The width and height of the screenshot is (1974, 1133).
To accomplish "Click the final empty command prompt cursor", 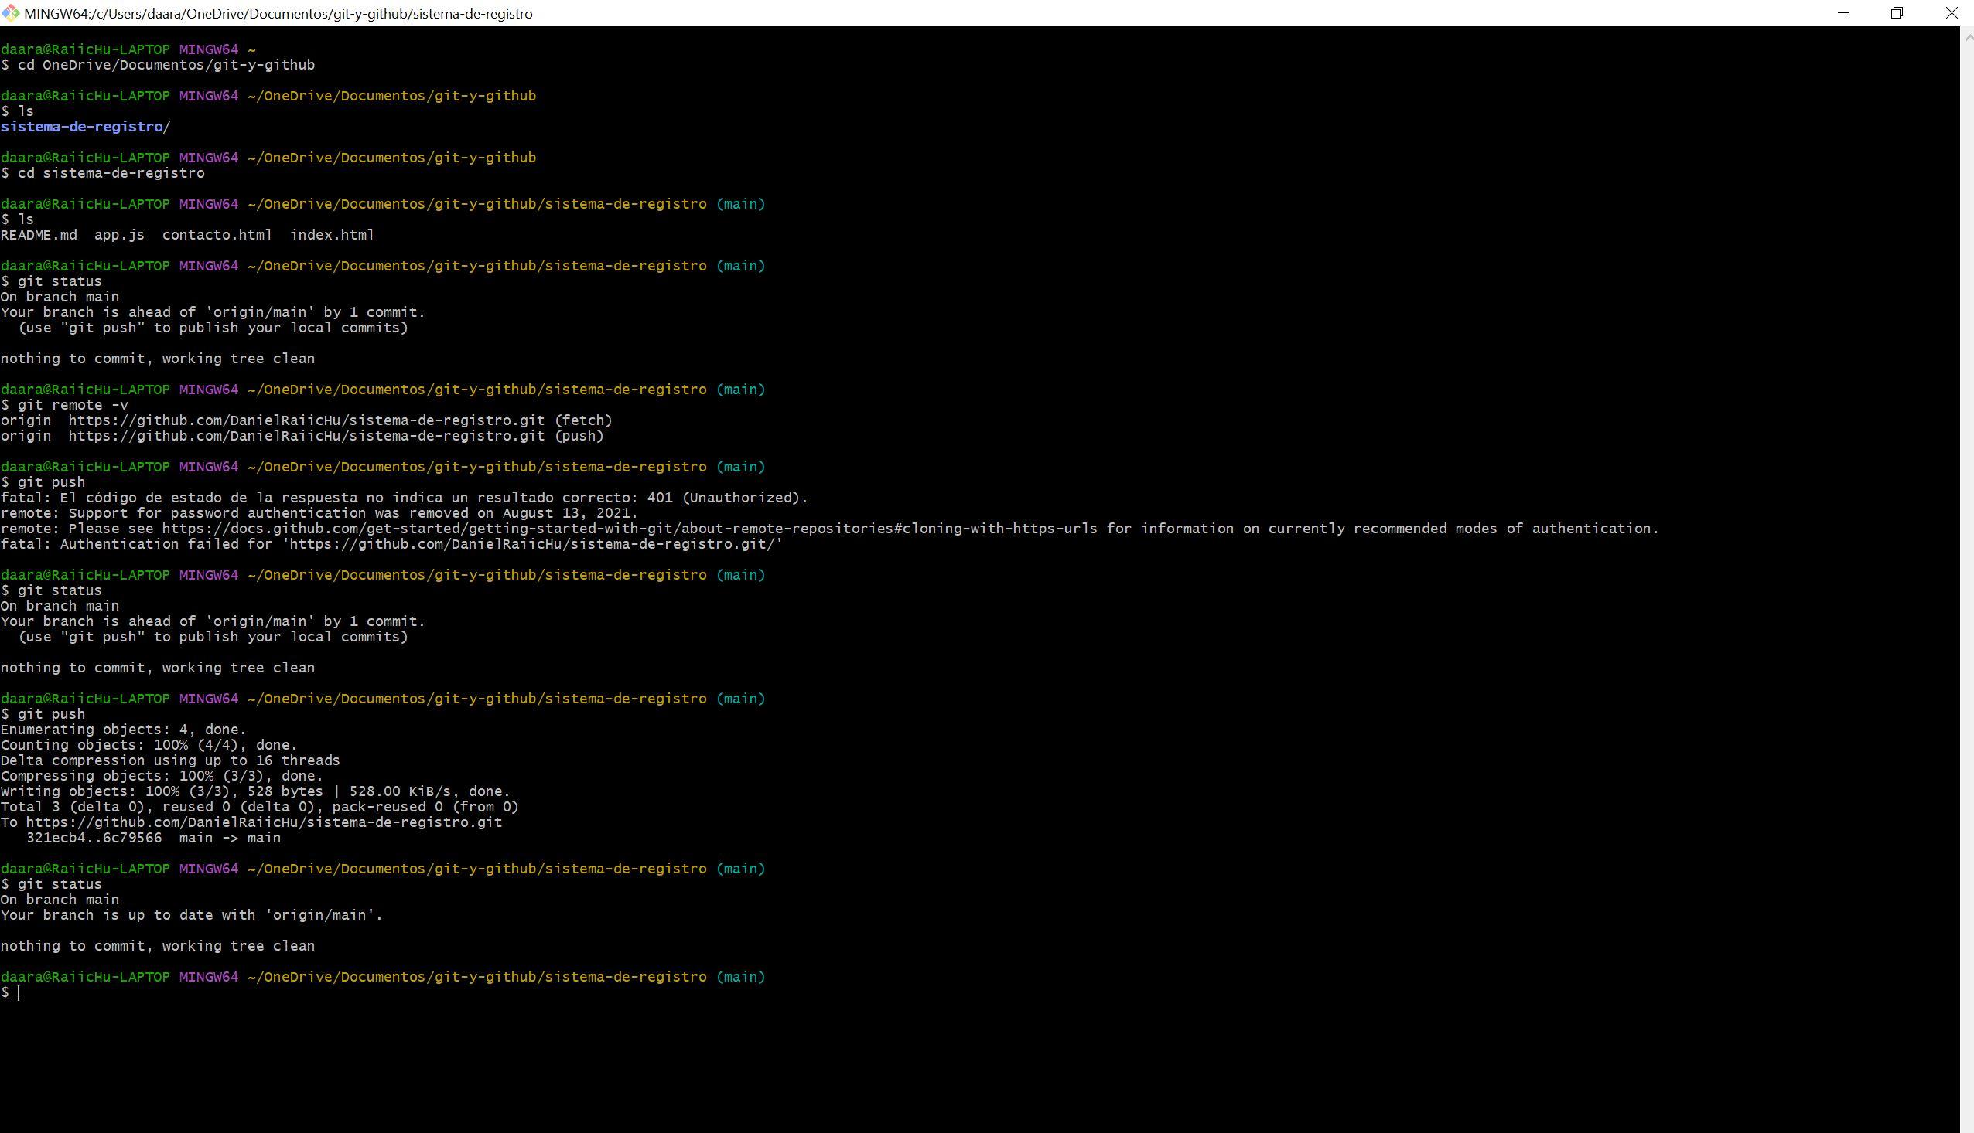I will tap(18, 992).
